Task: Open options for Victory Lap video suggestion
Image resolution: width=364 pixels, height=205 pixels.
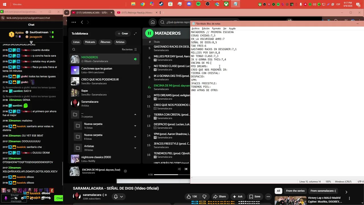Action: pos(349,198)
